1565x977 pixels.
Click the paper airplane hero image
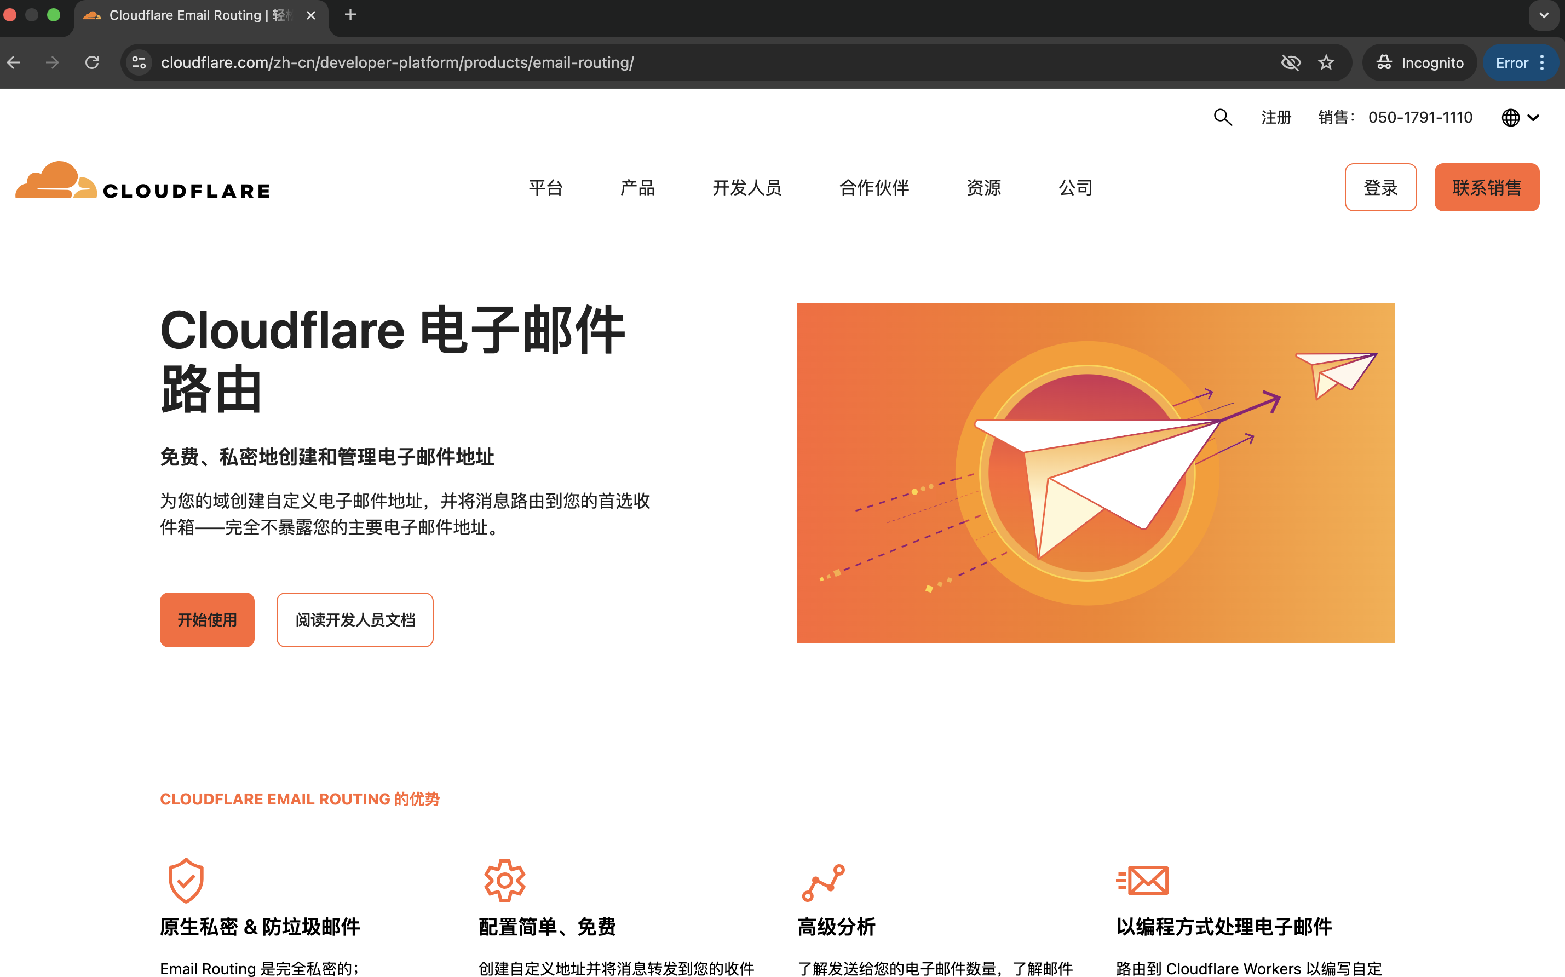[1095, 473]
